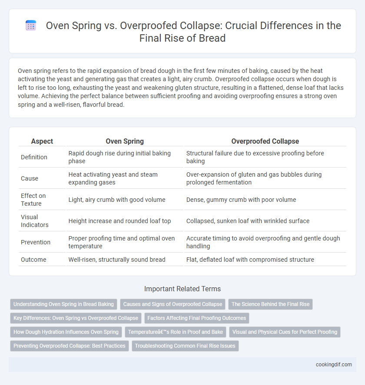
Task: Open Troubleshooting Common Final Rise Issues
Action: pyautogui.click(x=185, y=346)
